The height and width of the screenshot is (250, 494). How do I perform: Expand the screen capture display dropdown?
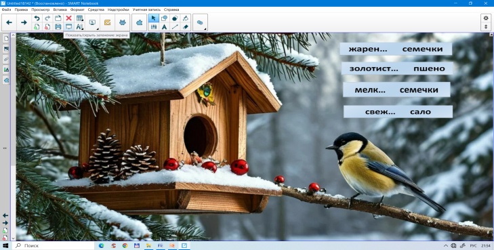click(93, 22)
